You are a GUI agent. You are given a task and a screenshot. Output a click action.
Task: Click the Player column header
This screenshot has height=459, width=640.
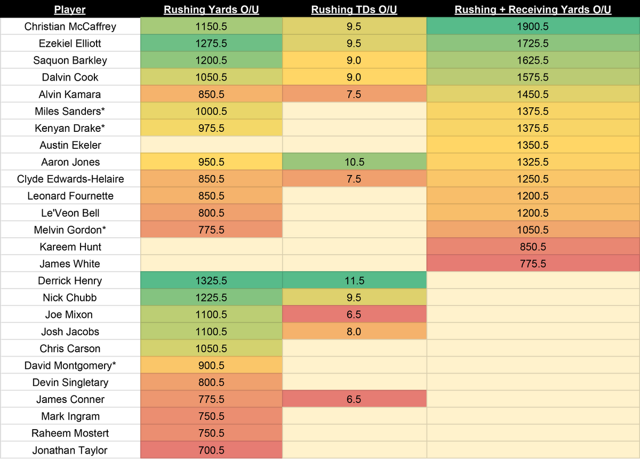tap(70, 10)
